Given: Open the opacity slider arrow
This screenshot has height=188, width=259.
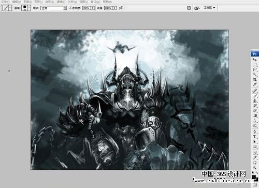Looking at the screenshot, I should [93, 8].
